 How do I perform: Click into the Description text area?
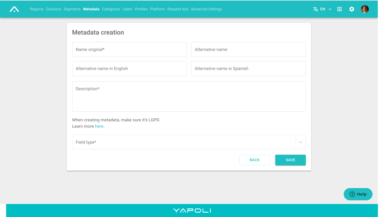[189, 96]
